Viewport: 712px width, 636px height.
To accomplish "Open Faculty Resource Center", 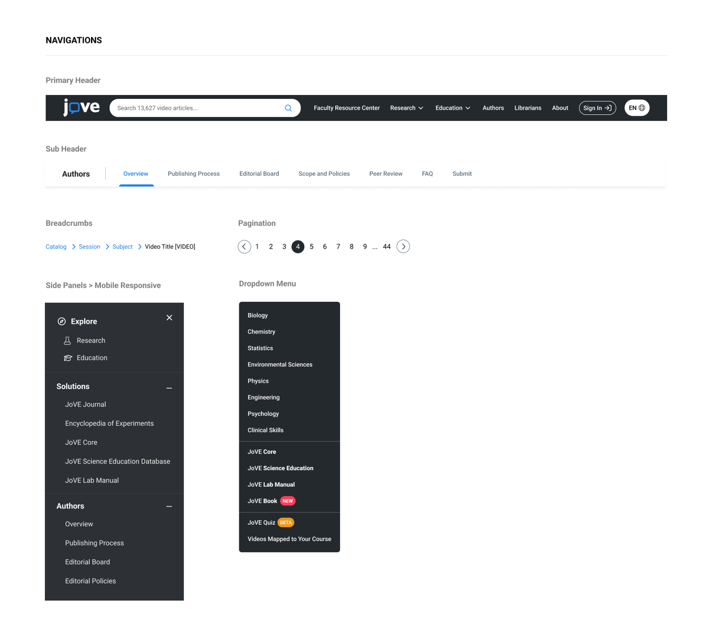I will coord(347,108).
